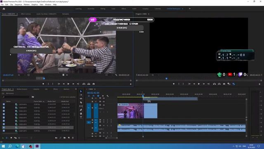This screenshot has width=264, height=149.
Task: Select the Pen tool
Action: [x=81, y=110]
